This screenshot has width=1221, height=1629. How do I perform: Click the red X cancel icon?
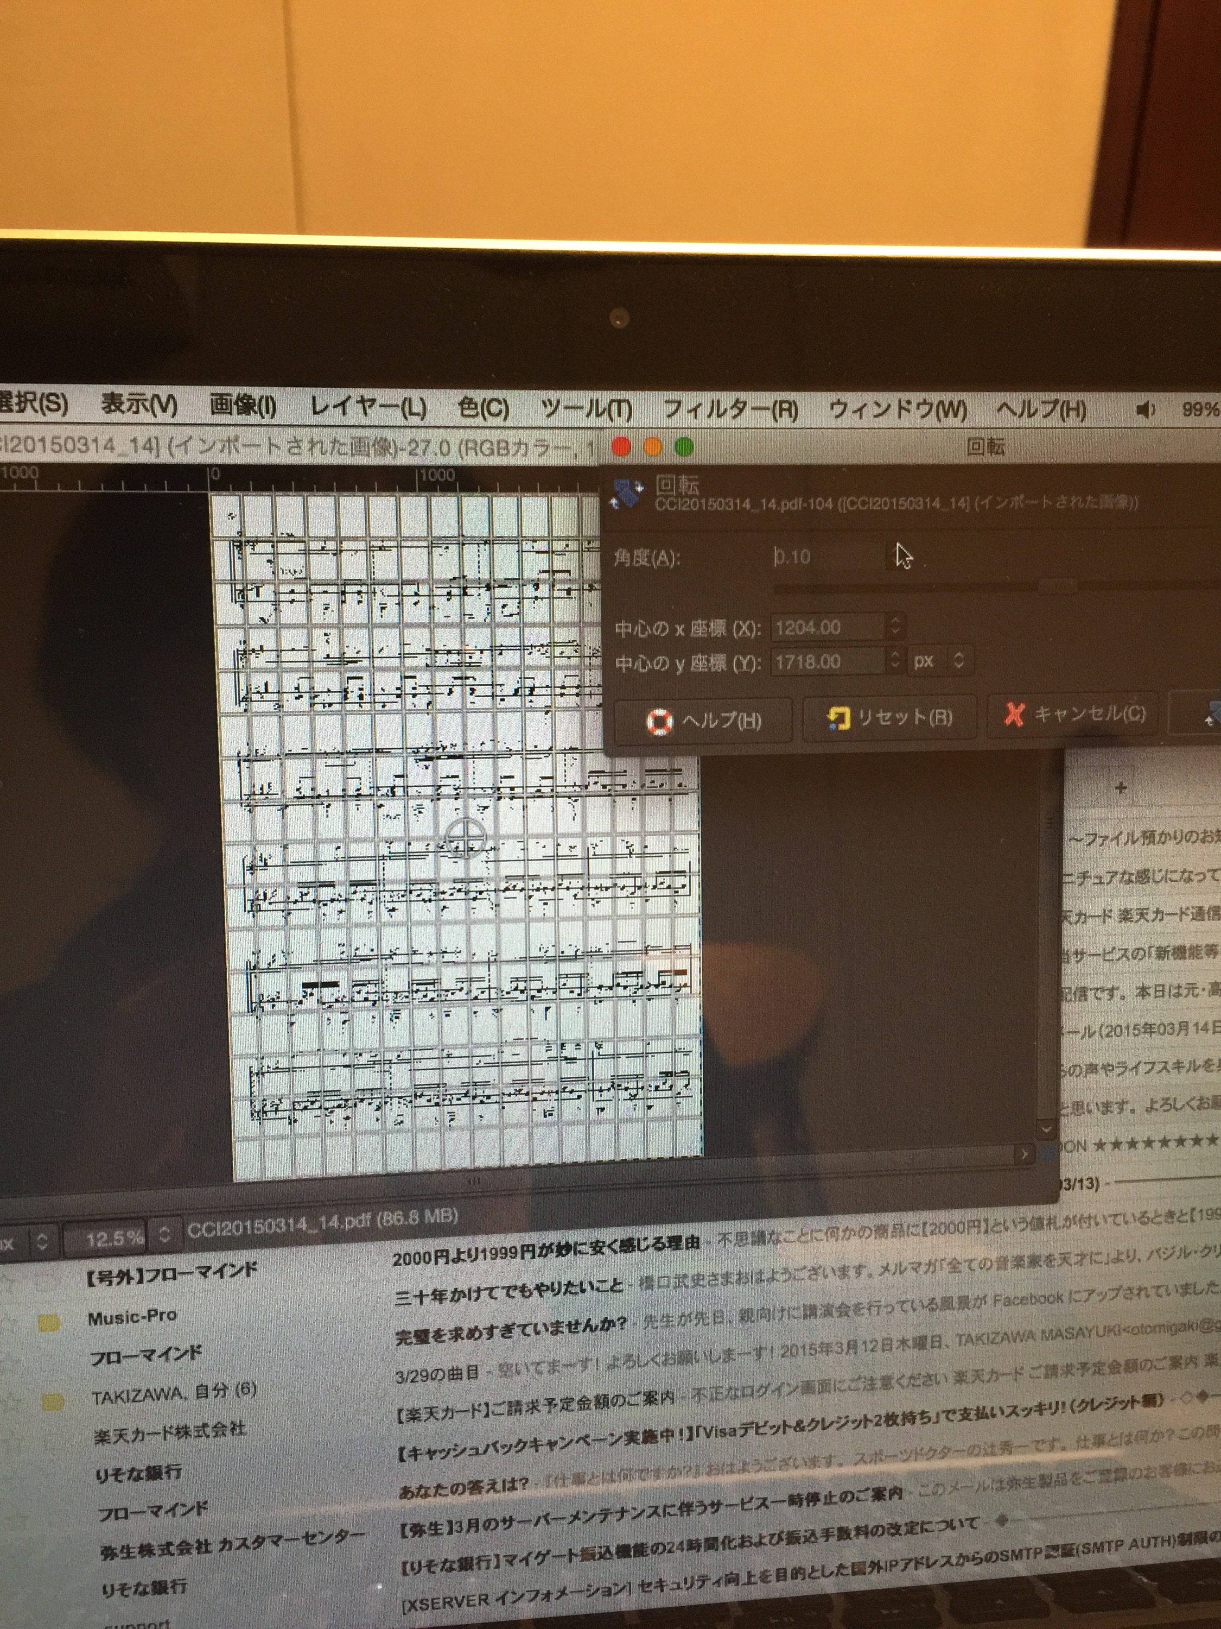point(1014,714)
